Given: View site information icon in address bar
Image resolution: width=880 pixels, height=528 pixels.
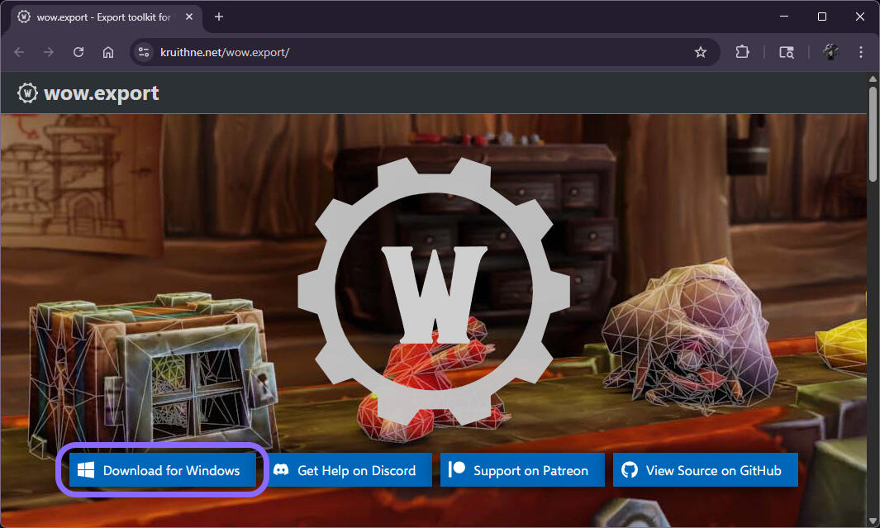Looking at the screenshot, I should pyautogui.click(x=144, y=52).
